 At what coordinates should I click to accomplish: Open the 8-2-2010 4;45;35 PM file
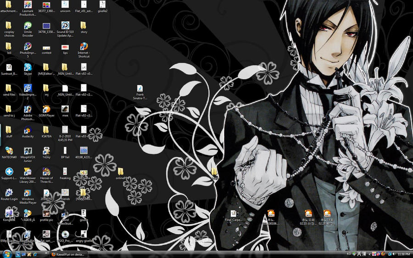coord(65,134)
